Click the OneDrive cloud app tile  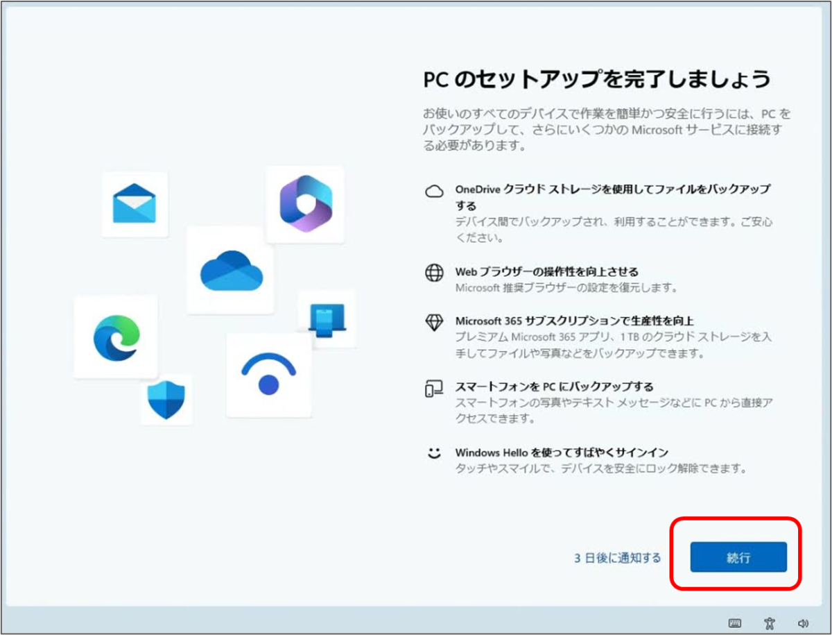point(230,270)
